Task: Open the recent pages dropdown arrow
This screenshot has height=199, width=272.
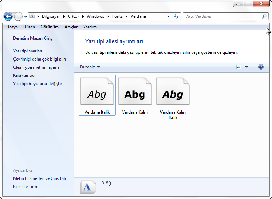Action: tap(25, 17)
